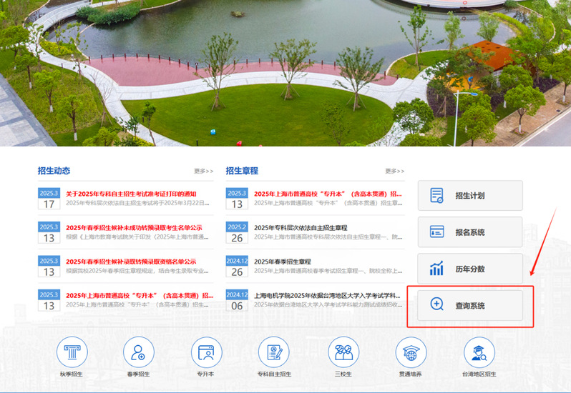Image resolution: width=571 pixels, height=393 pixels.
Task: Select the 招生章程 section heading
Action: [242, 171]
